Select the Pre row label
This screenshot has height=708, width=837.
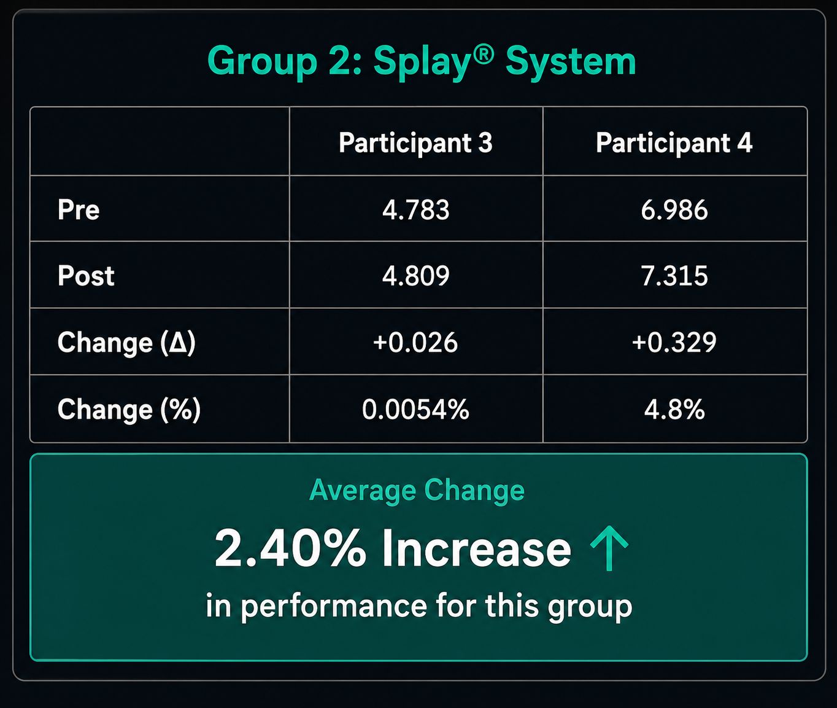point(79,210)
